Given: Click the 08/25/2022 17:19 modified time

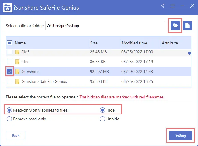Looking at the screenshot, I should click(x=137, y=62).
